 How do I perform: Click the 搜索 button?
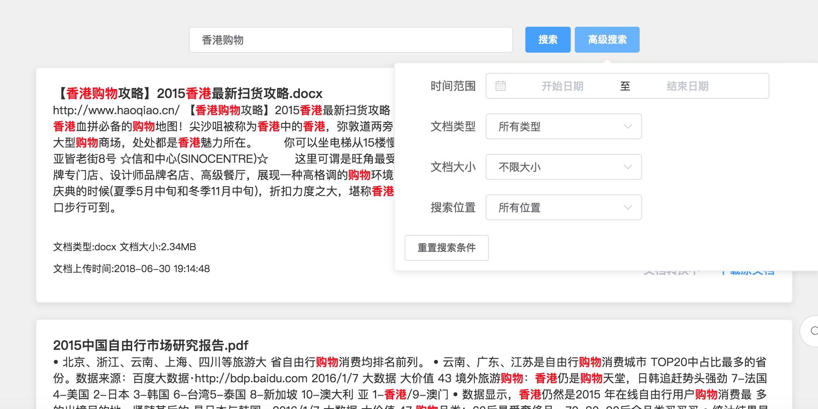(548, 40)
